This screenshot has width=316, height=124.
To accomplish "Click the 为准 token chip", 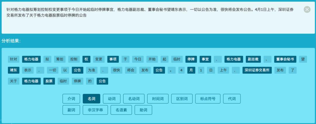I will click(92, 70).
